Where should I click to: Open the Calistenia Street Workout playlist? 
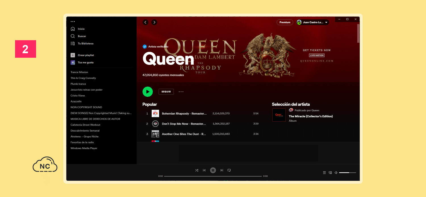click(85, 125)
